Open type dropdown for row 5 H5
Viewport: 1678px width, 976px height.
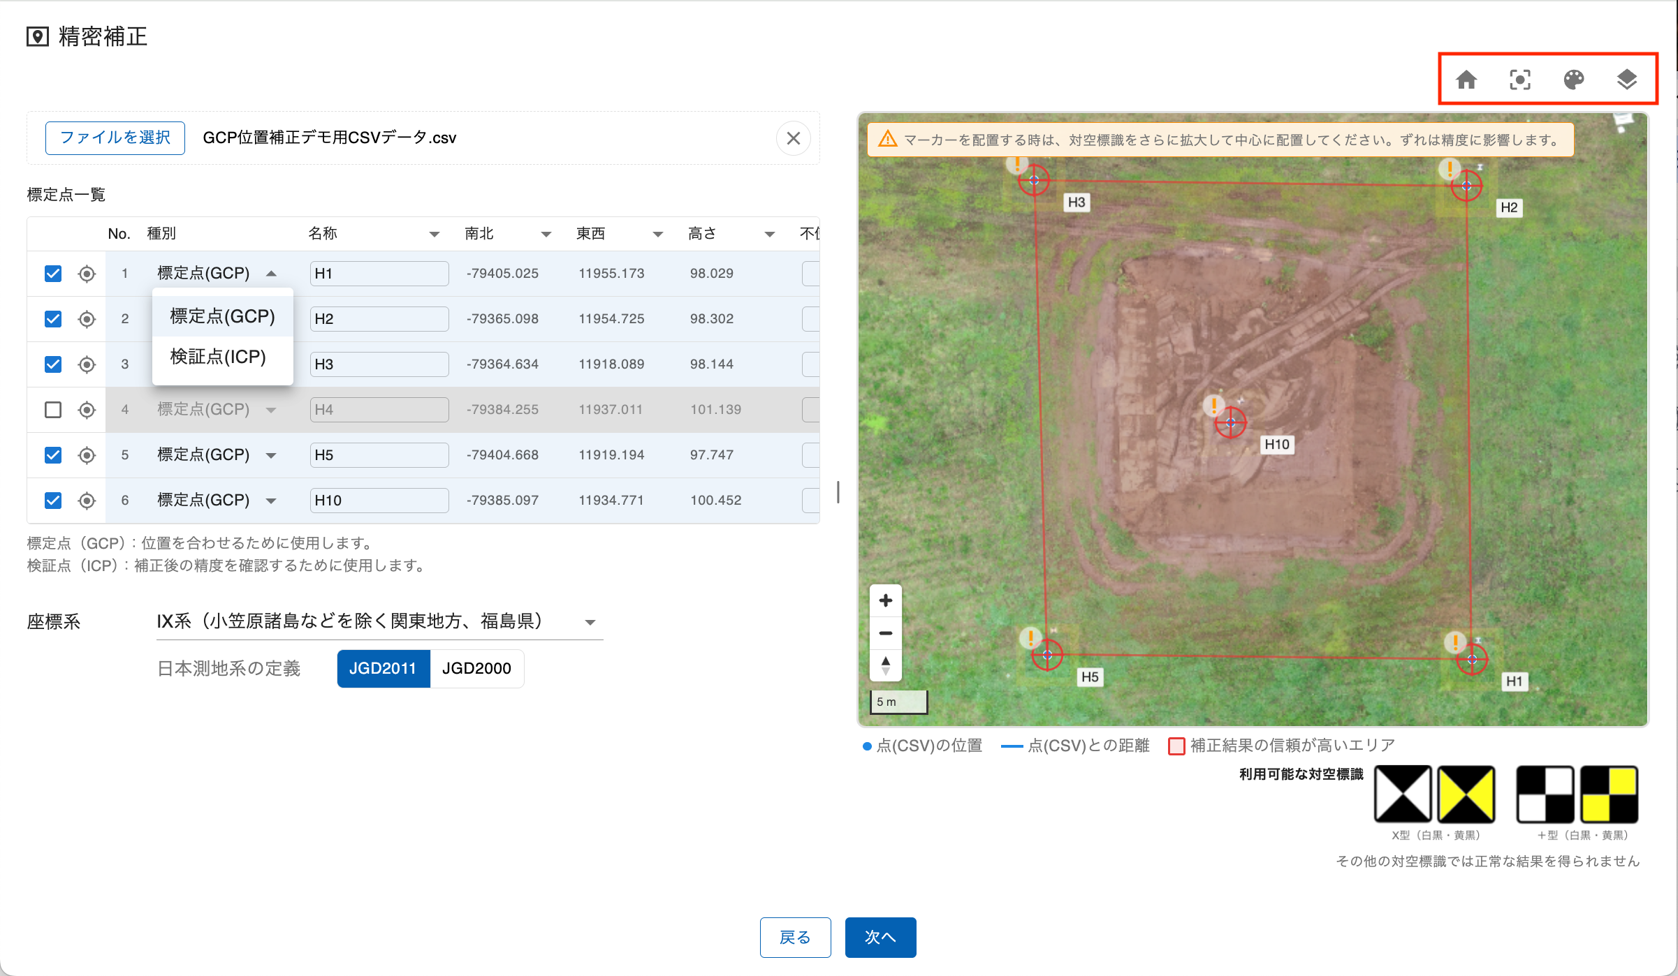click(x=271, y=455)
